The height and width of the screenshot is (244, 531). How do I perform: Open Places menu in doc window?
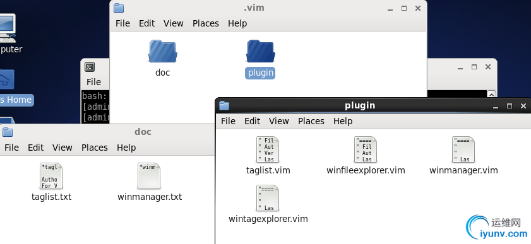[95, 148]
